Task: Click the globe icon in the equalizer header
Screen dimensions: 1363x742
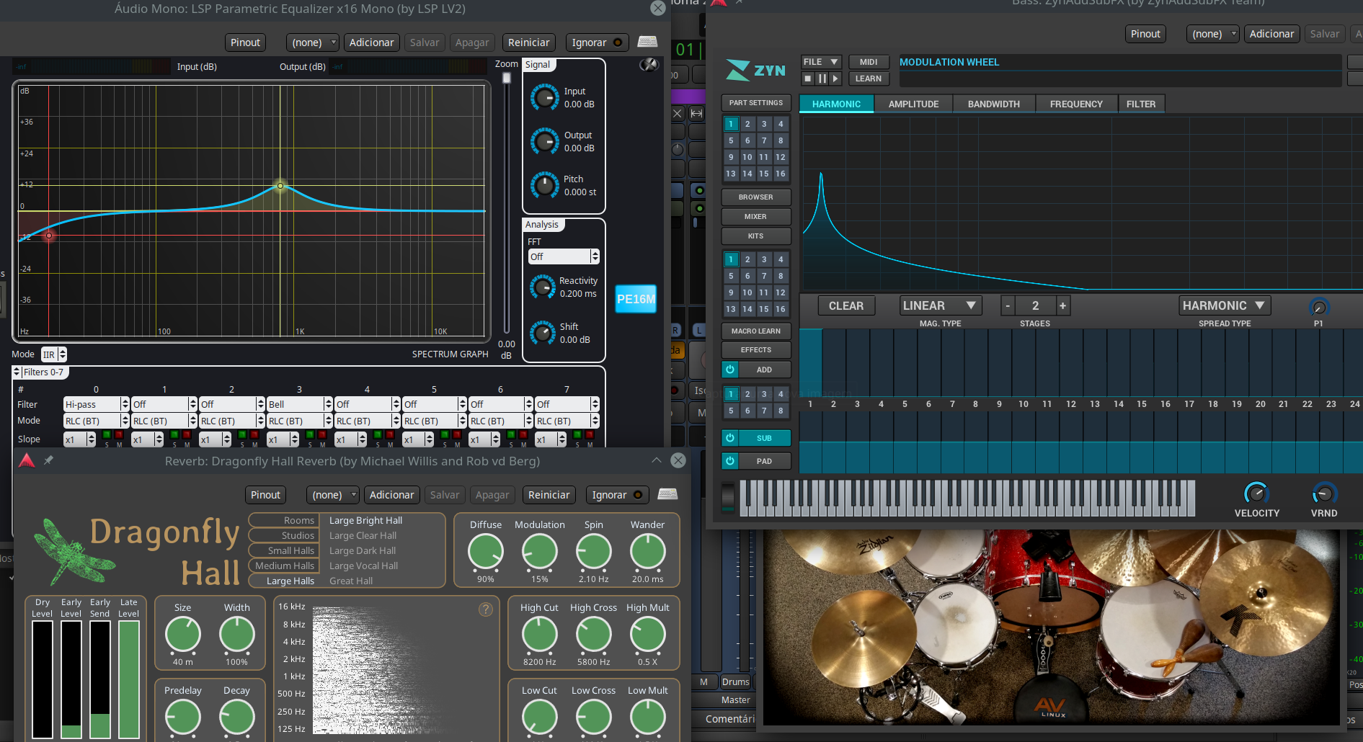Action: click(648, 64)
